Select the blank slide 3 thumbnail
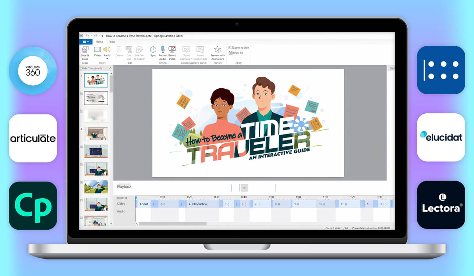The image size is (474, 276). (96, 116)
